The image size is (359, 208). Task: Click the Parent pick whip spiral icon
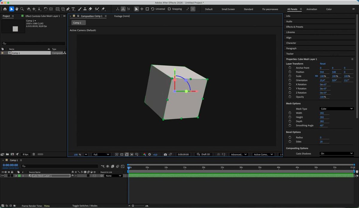(x=102, y=176)
